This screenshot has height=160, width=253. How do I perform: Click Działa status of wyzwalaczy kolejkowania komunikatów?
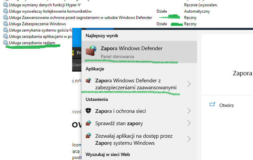162,11
